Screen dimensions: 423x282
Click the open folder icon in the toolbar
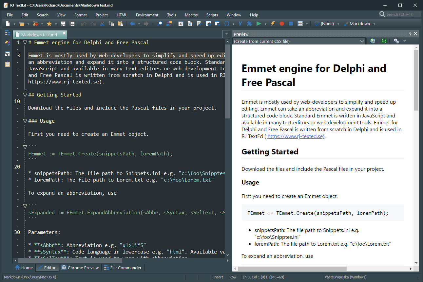tap(22, 24)
